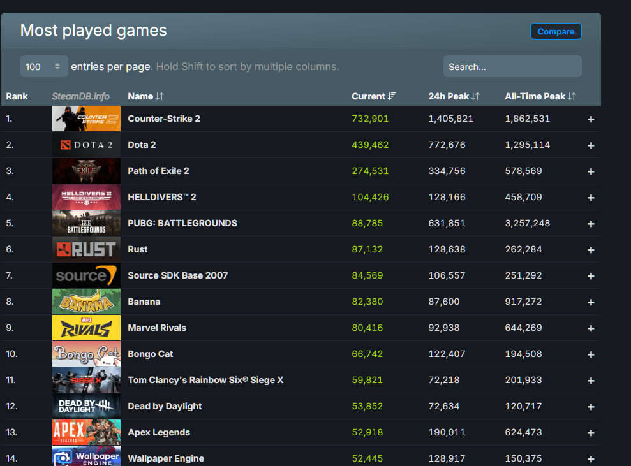631x466 pixels.
Task: Select current count 274,531
Action: point(370,171)
